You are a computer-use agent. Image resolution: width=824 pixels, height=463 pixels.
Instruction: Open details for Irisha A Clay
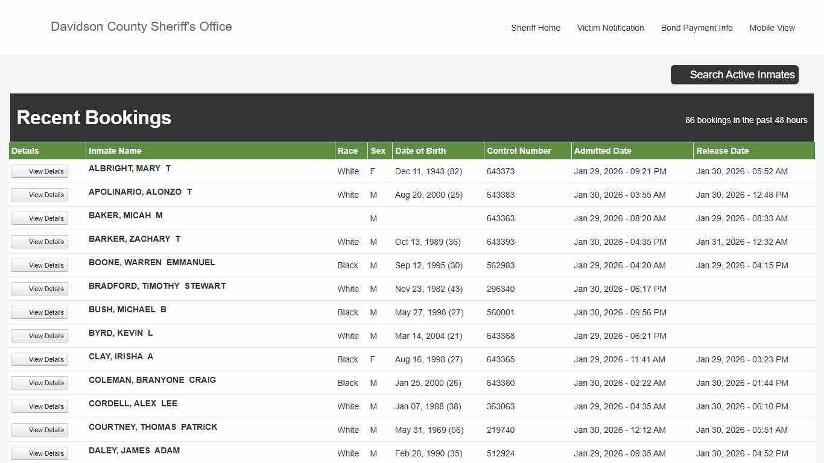pyautogui.click(x=40, y=359)
